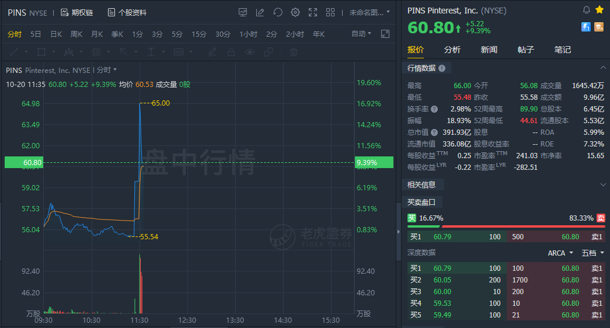Open the 自动 scaling dropdown
This screenshot has width=610, height=328.
point(361,34)
